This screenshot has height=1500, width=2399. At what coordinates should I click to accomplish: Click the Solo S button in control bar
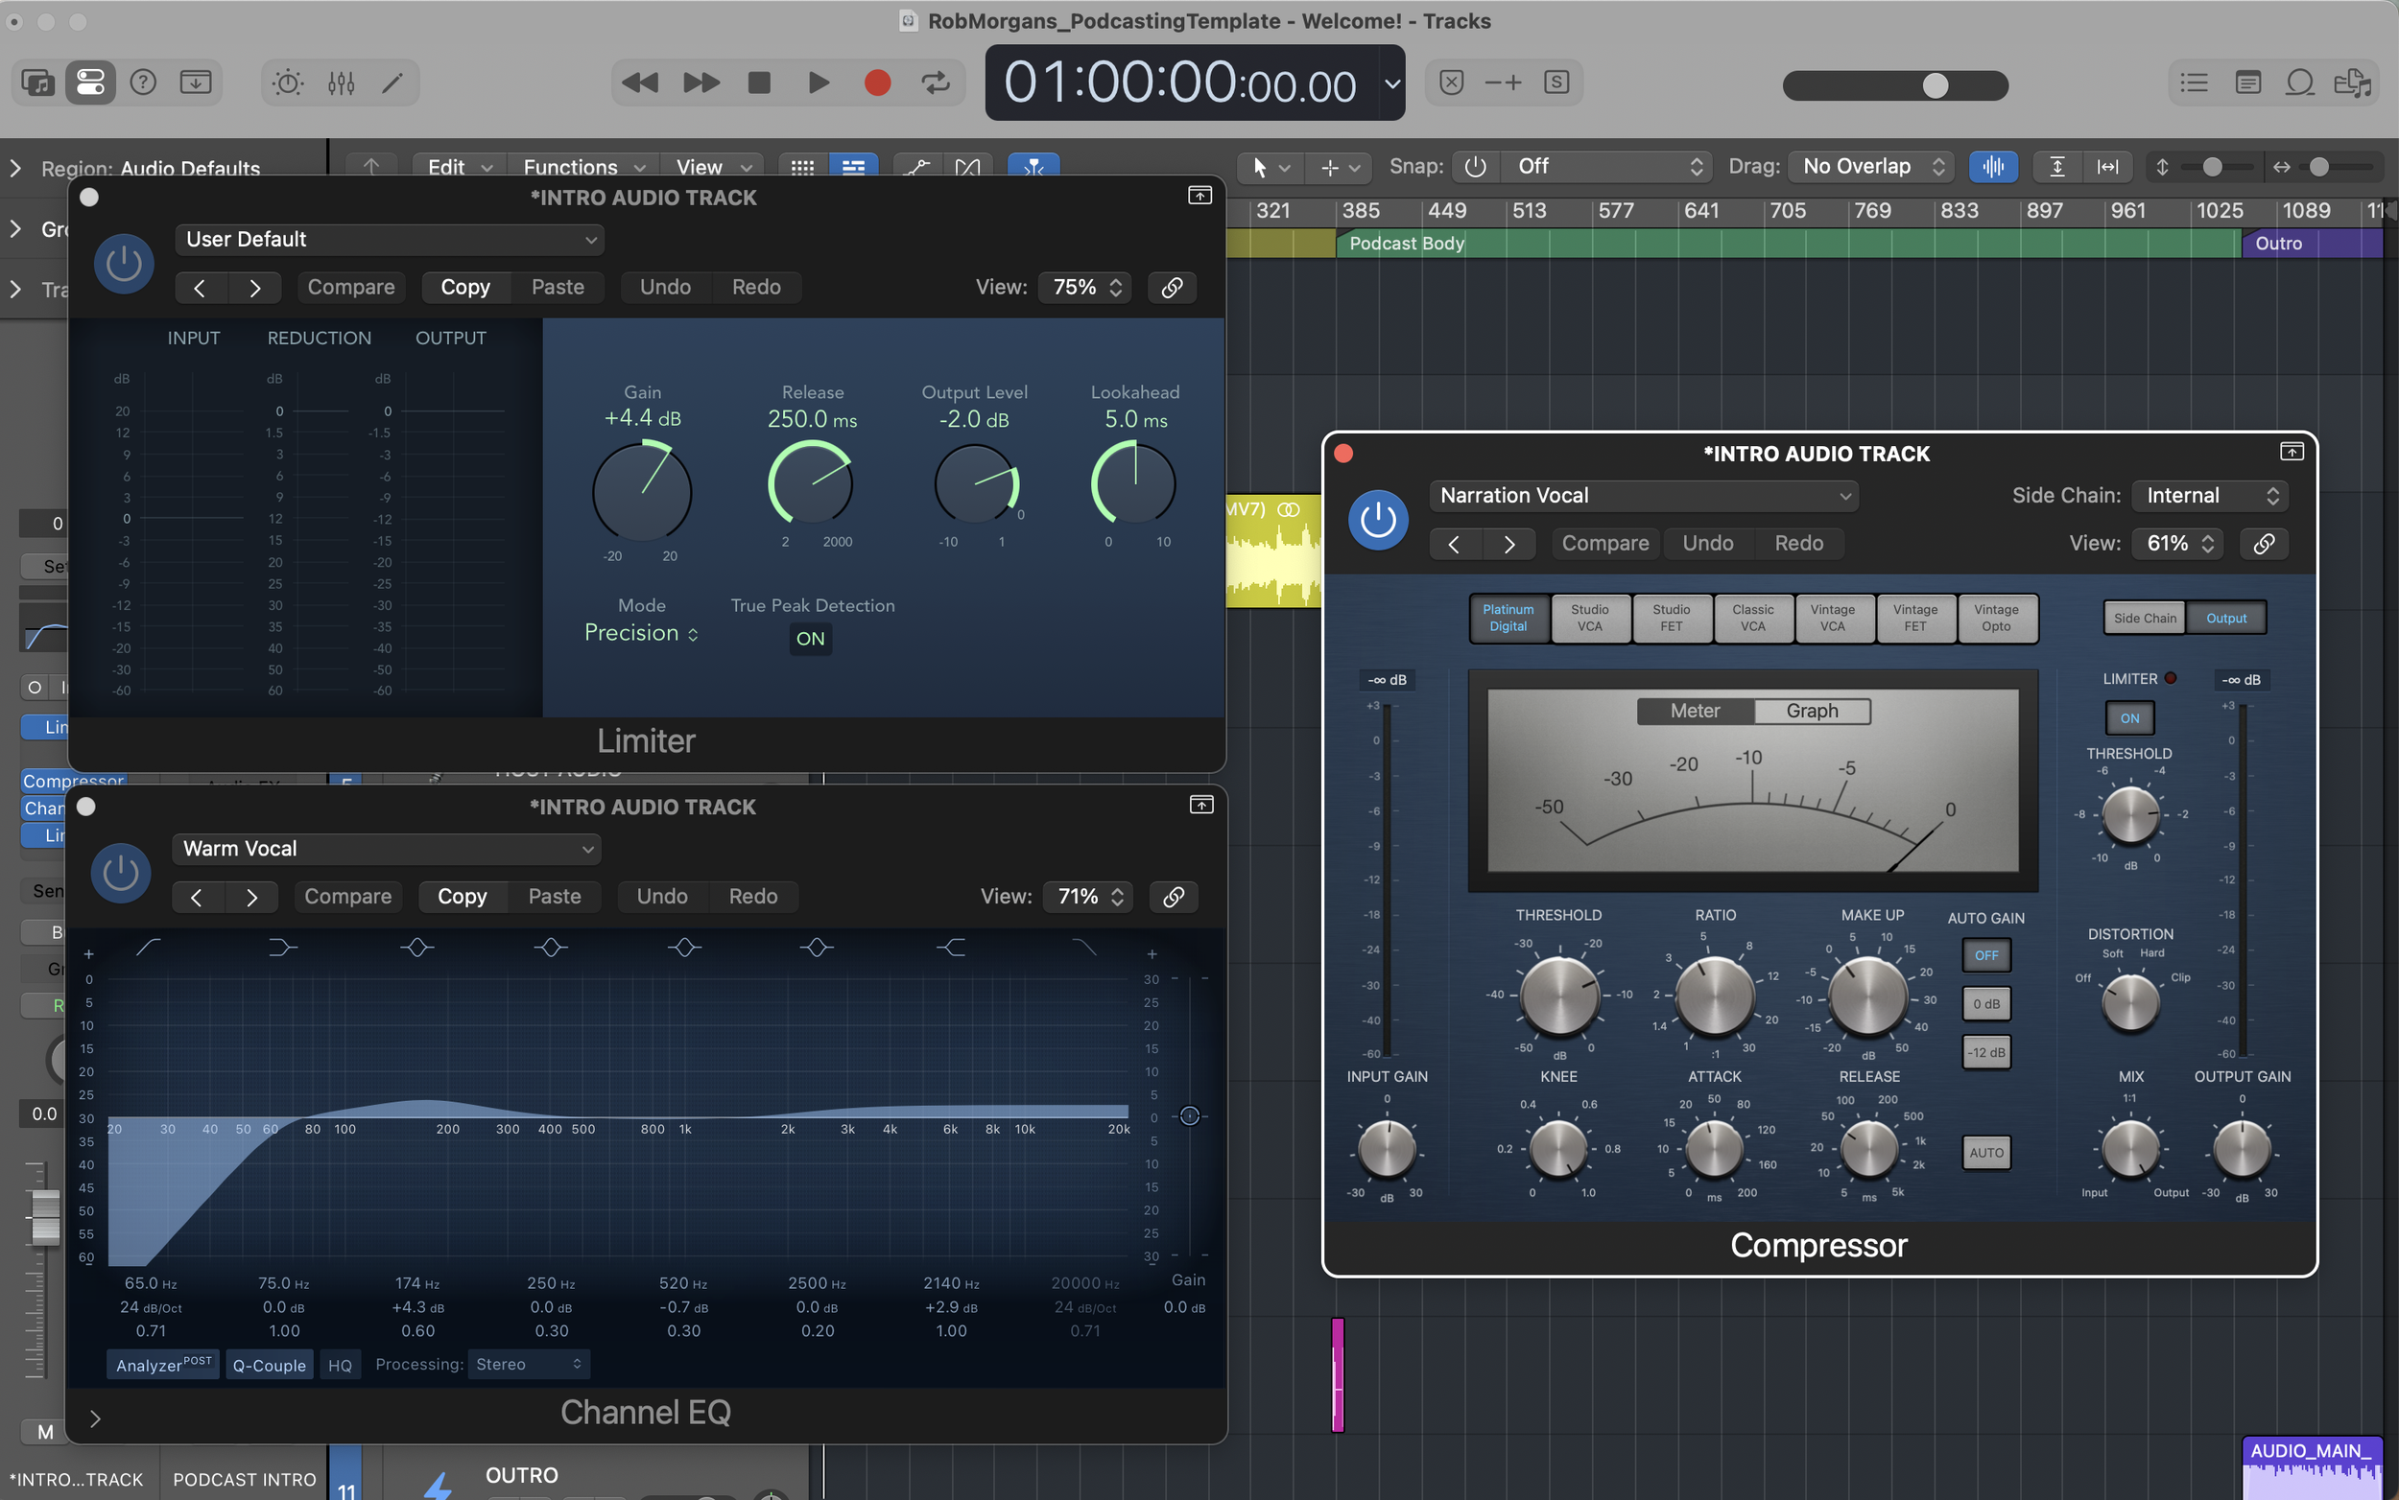[x=1556, y=82]
